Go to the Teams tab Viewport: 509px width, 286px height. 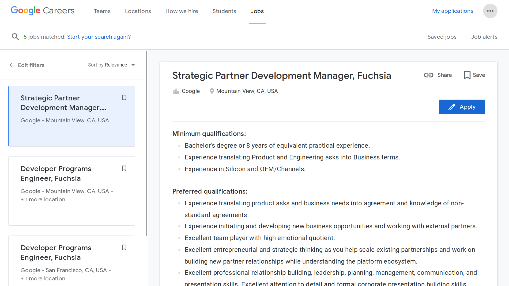click(x=102, y=11)
